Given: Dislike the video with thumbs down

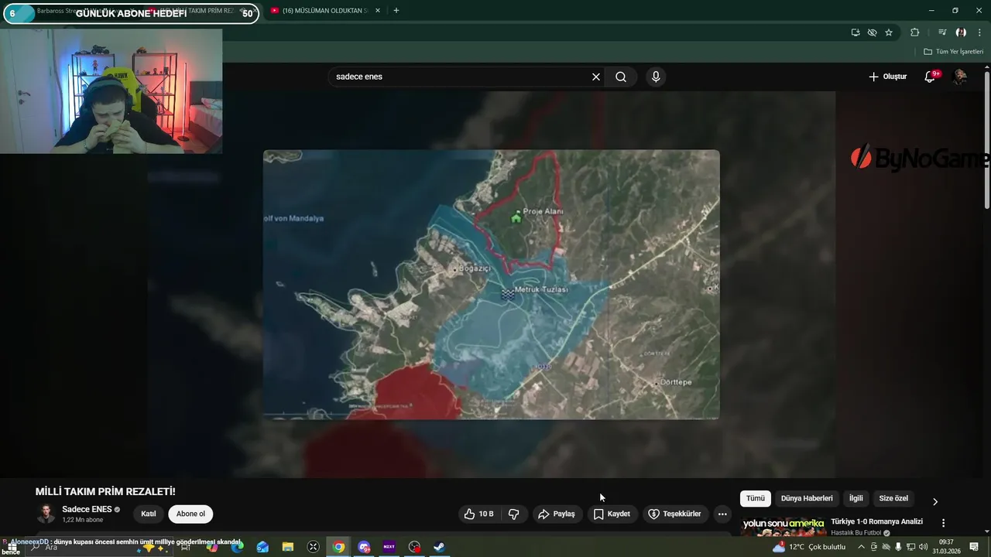Looking at the screenshot, I should (513, 514).
